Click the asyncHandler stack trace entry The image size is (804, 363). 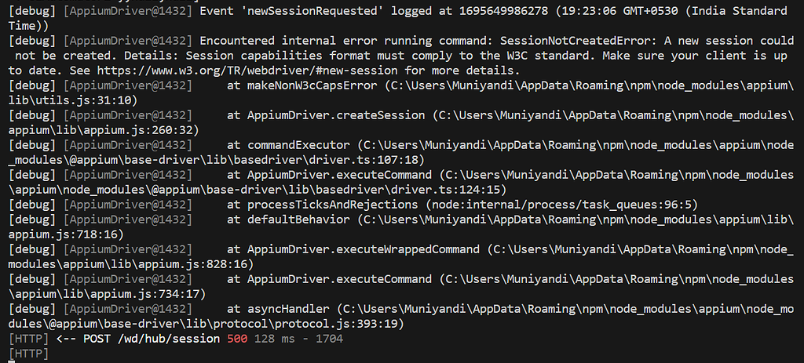coord(288,309)
